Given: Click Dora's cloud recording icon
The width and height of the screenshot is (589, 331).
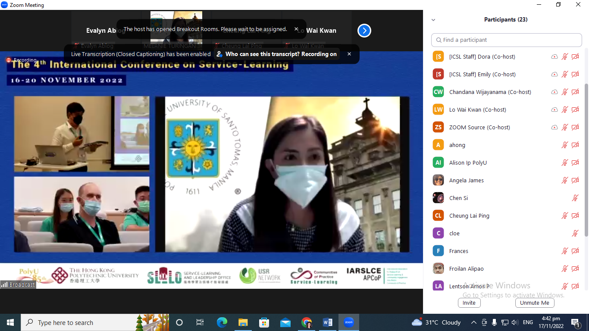Looking at the screenshot, I should 555,56.
